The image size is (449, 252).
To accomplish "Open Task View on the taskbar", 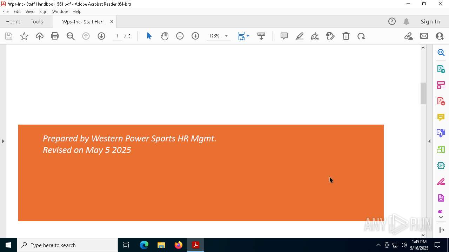I will (126, 245).
